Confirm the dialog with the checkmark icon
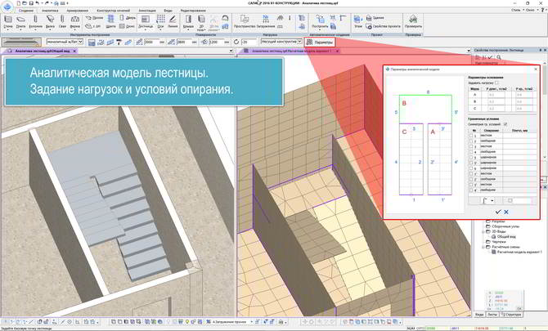Viewport: 548px width, 331px height. [496, 212]
